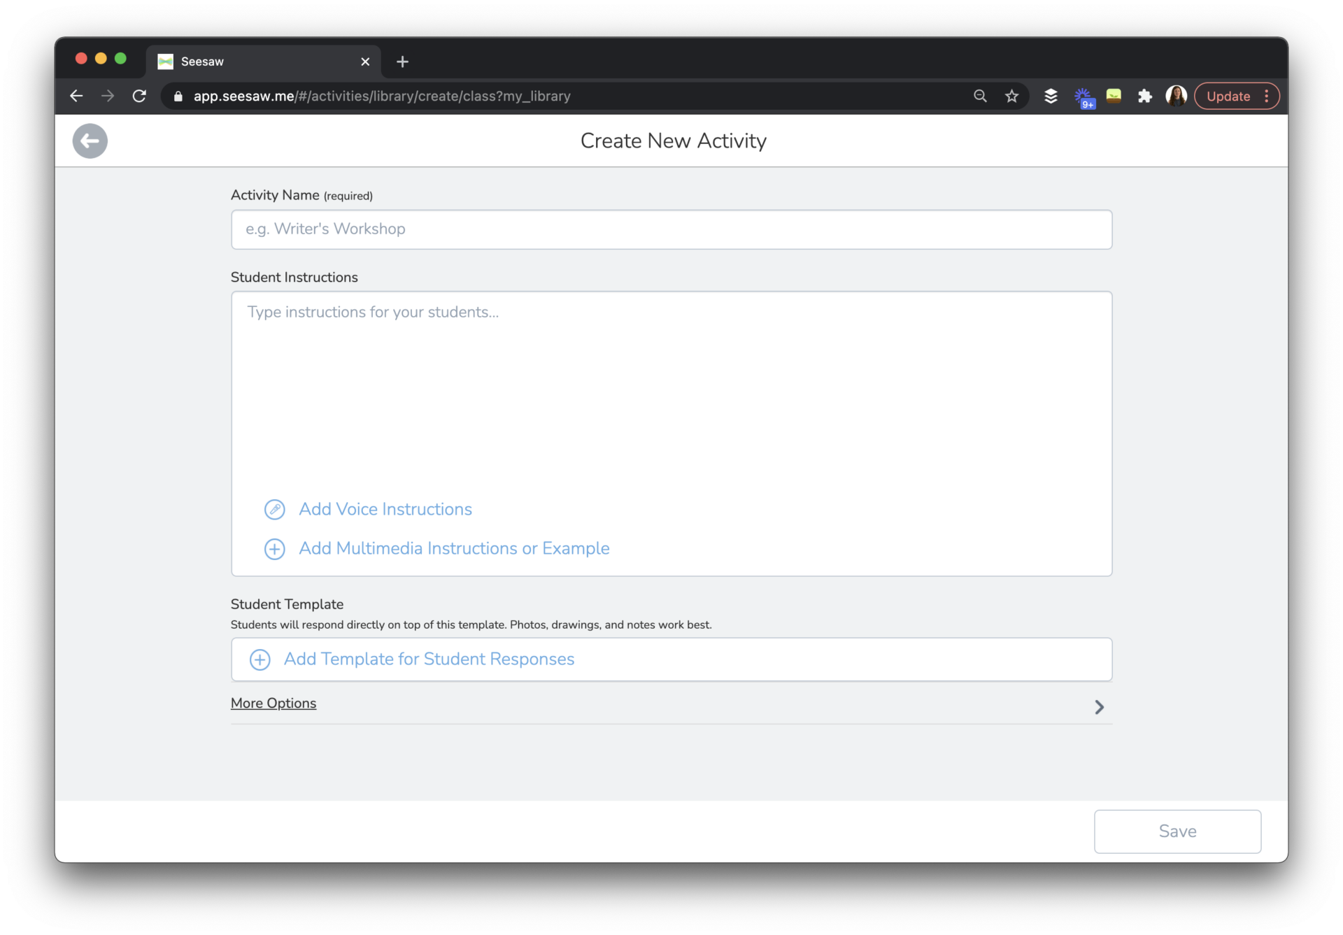Click the bookmark star in the address bar
This screenshot has width=1343, height=935.
(1012, 96)
